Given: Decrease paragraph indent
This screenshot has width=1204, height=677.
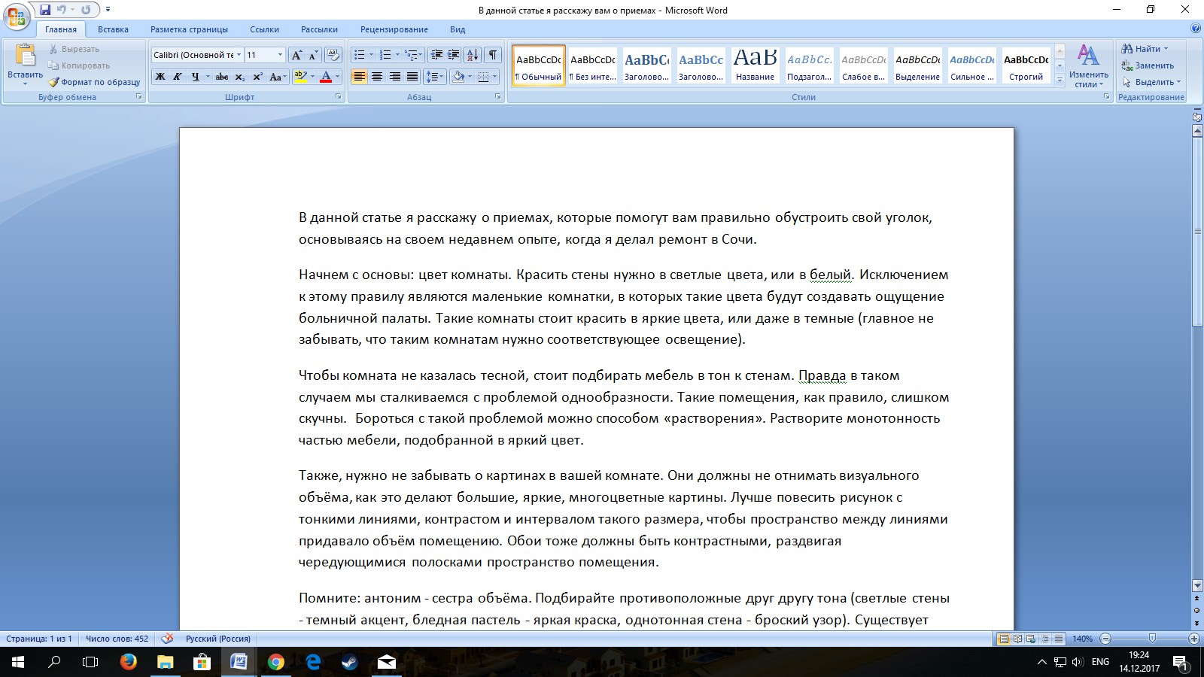Looking at the screenshot, I should coord(436,55).
